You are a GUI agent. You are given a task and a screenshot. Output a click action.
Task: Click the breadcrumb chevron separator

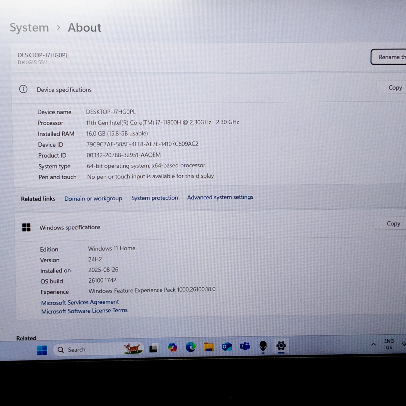(58, 28)
